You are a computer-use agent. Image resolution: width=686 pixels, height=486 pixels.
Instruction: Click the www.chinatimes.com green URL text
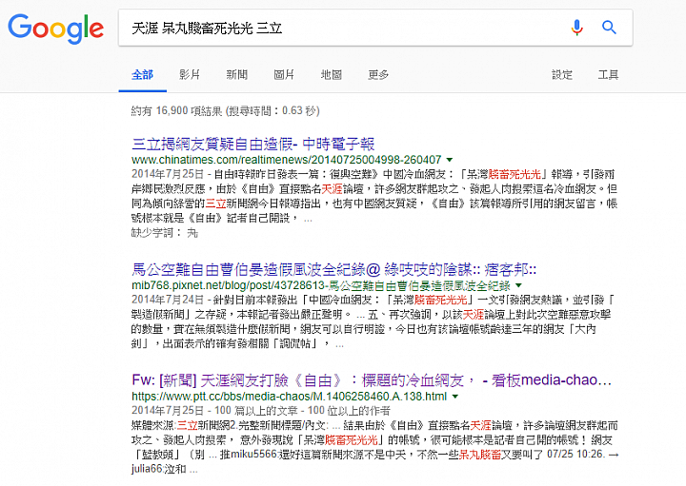click(286, 160)
